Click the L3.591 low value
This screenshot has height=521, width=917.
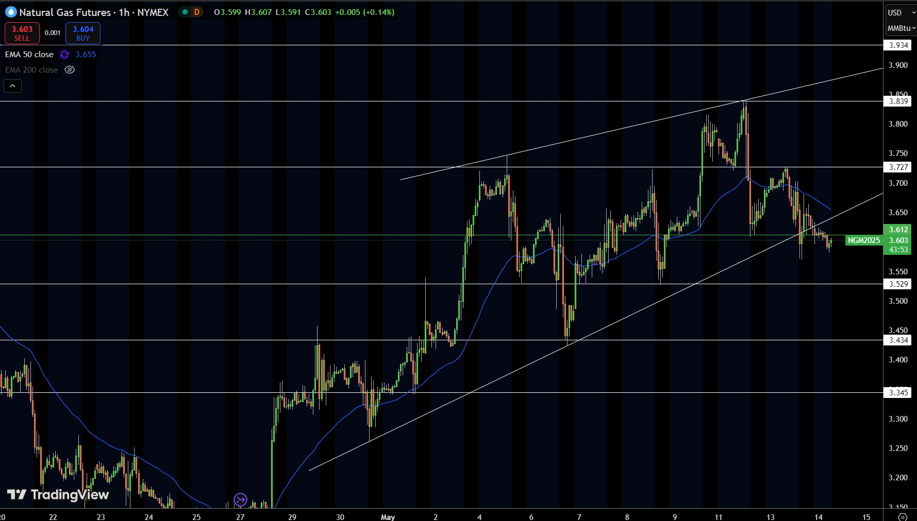coord(288,12)
